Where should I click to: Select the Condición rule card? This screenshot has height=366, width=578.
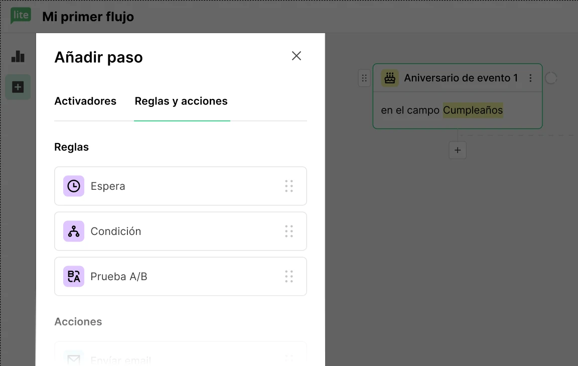tap(181, 231)
